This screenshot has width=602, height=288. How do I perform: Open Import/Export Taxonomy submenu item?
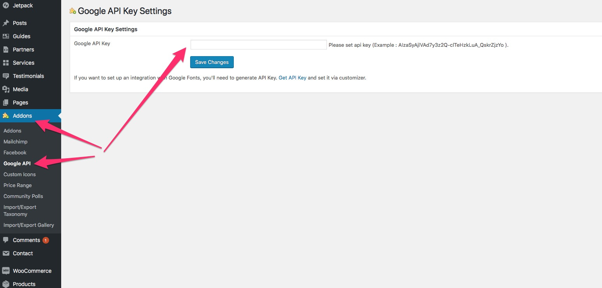[20, 210]
